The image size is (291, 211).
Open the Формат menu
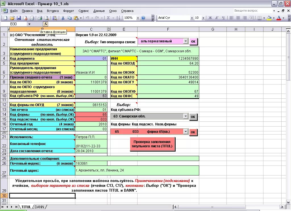pyautogui.click(x=68, y=11)
